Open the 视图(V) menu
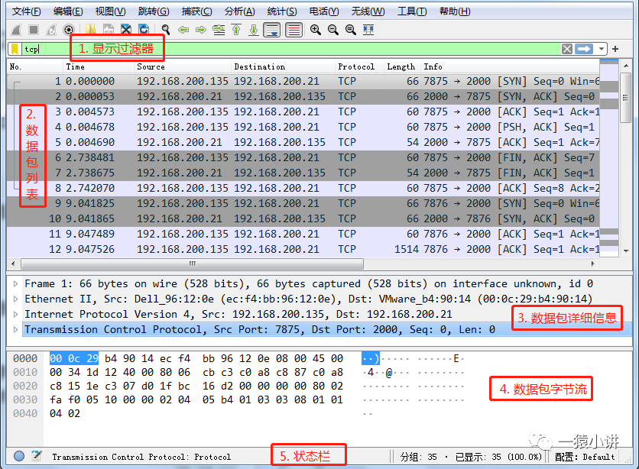This screenshot has height=469, width=639. coord(110,11)
